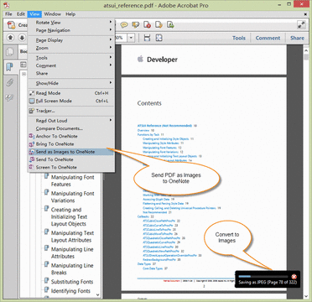Click the fit full page icon
The height and width of the screenshot is (302, 312).
tap(159, 38)
